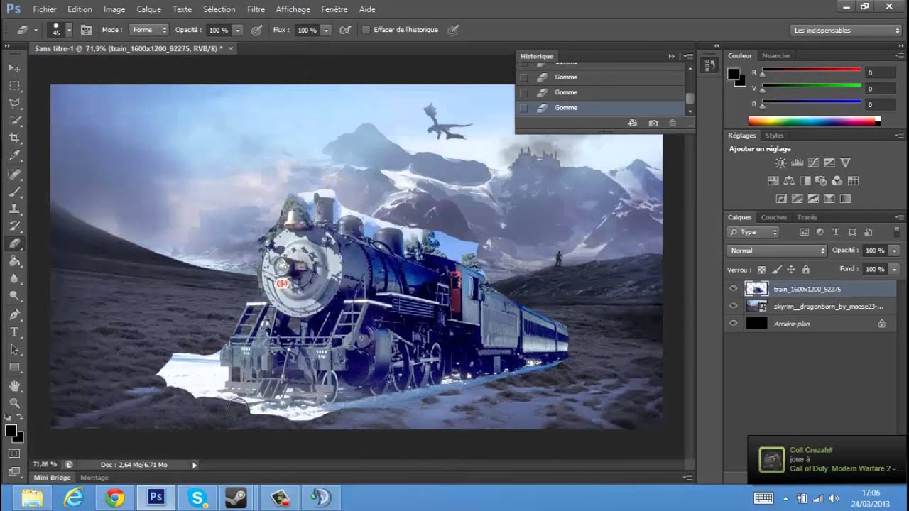Switch to the Styles tab

(x=774, y=136)
